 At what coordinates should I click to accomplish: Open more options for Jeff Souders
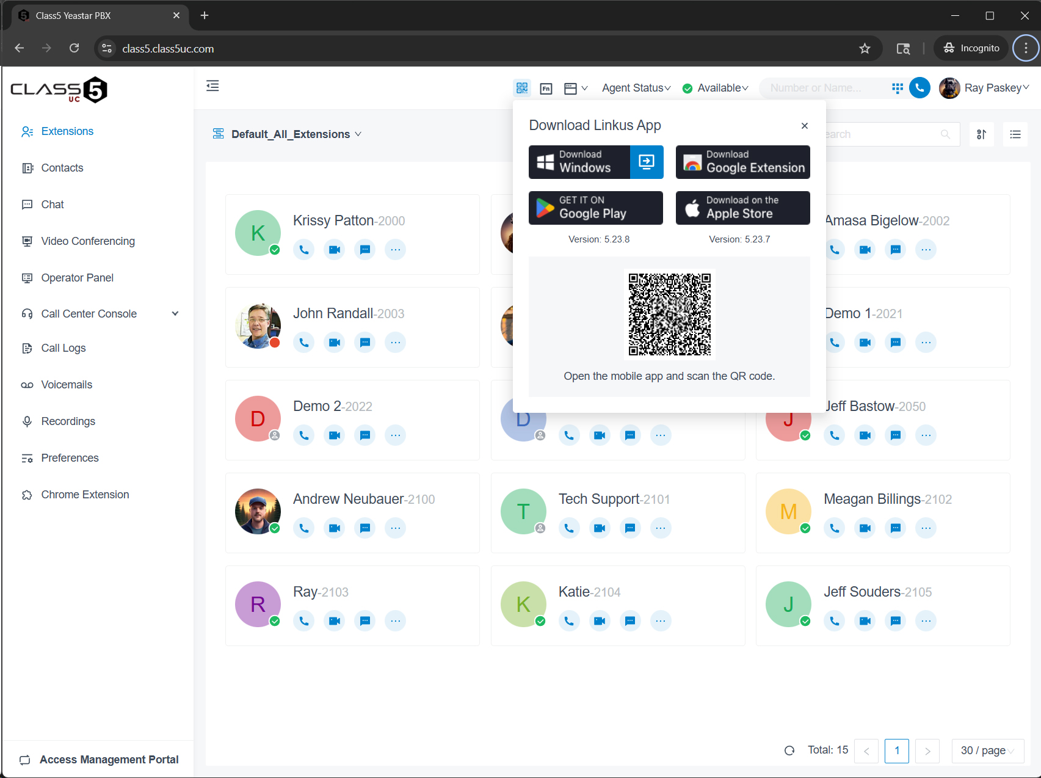(x=926, y=620)
